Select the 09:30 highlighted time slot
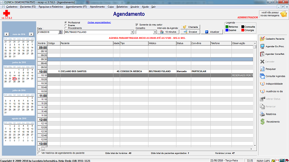This screenshot has width=289, height=162. (x=145, y=59)
